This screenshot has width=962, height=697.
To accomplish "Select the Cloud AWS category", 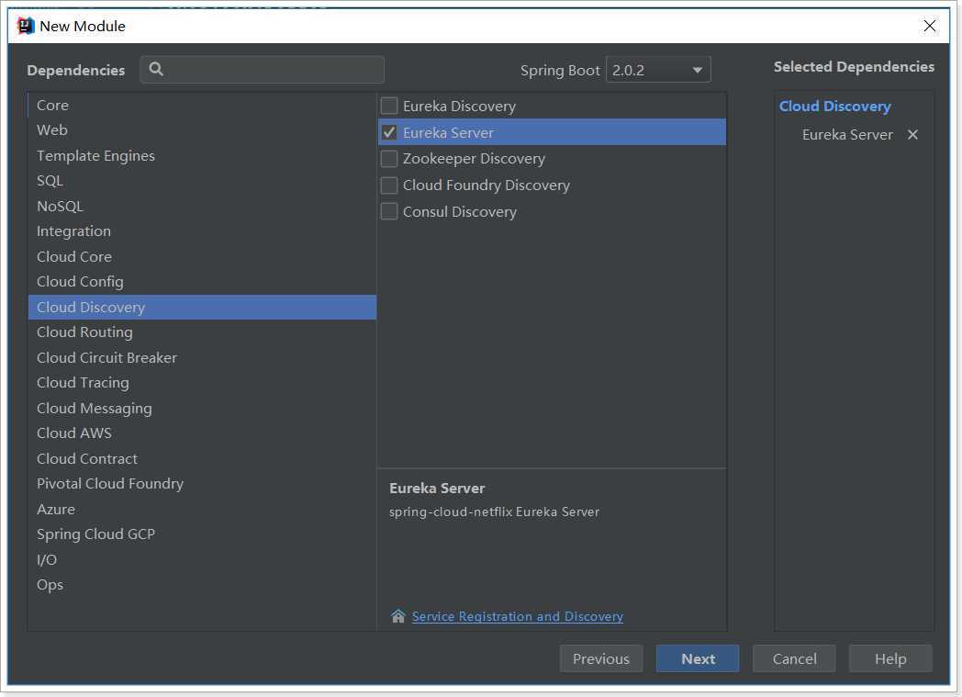I will tap(202, 433).
